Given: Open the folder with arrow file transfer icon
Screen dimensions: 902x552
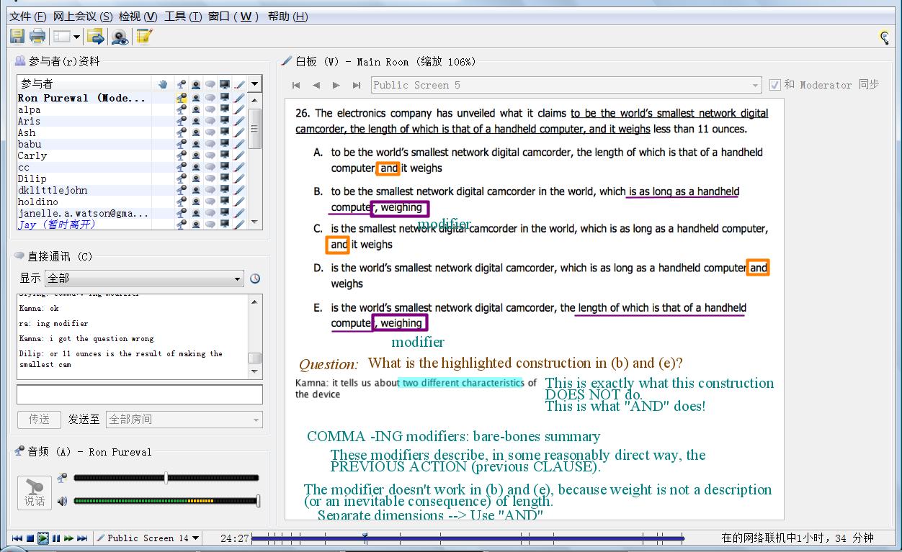Looking at the screenshot, I should click(x=95, y=36).
